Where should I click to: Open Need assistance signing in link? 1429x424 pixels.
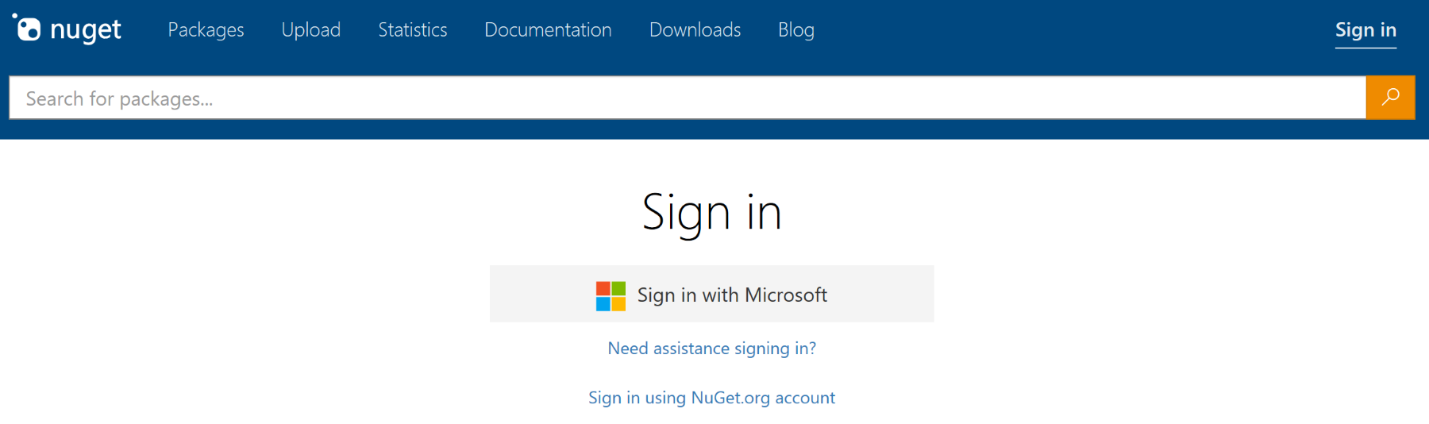711,349
